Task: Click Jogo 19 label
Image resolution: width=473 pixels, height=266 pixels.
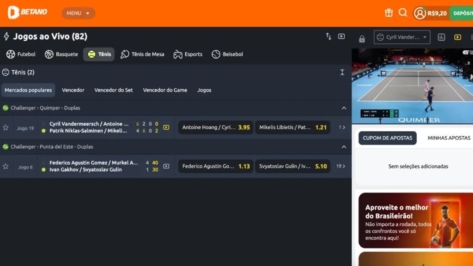Action: pyautogui.click(x=25, y=128)
